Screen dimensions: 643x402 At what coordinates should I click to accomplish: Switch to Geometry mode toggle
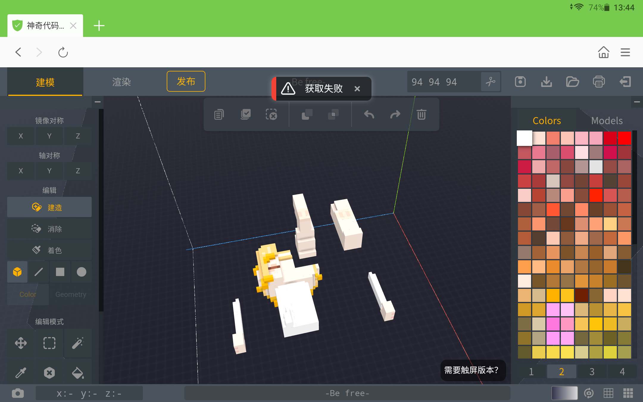[71, 295]
